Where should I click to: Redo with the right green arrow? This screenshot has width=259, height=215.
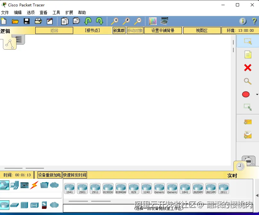99,21
